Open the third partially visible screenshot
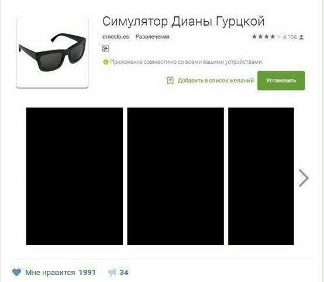The image size is (324, 282). 261,176
